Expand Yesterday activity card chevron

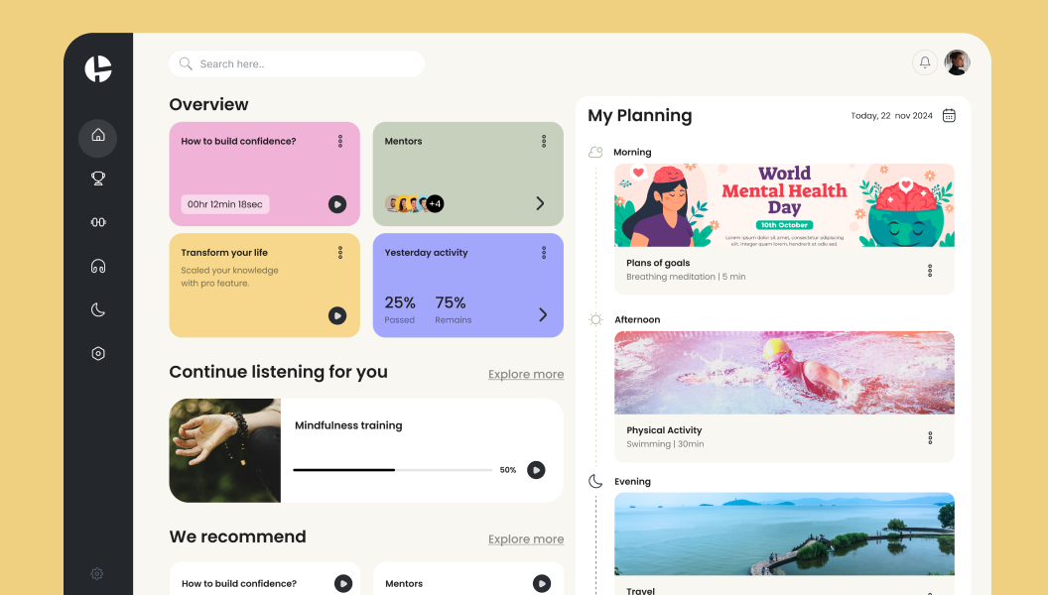543,314
